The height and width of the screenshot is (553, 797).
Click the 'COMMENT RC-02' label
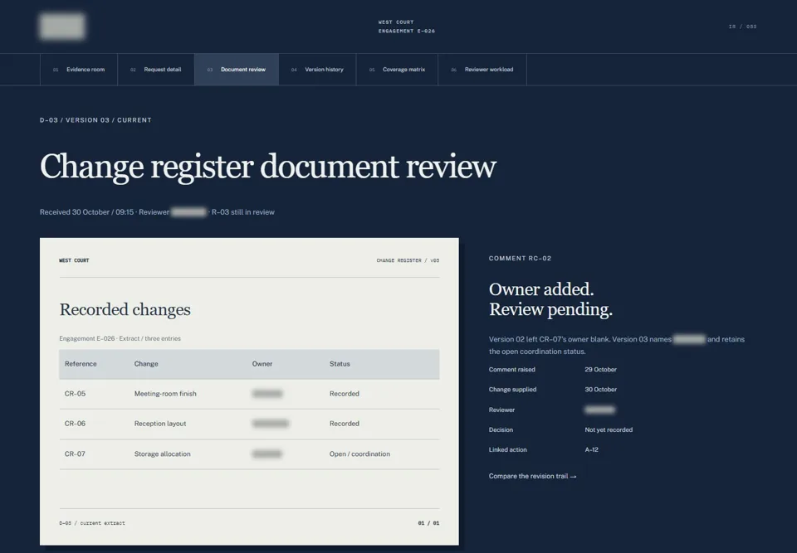[x=520, y=259]
